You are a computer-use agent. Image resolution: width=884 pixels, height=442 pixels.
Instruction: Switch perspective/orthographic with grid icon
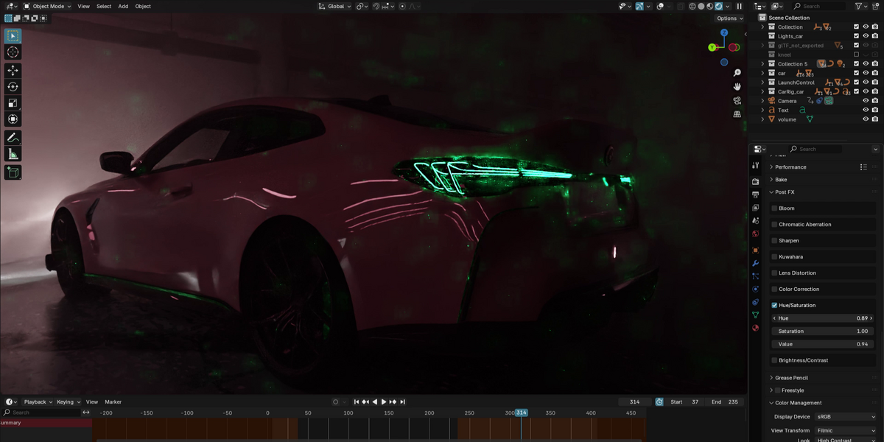737,115
